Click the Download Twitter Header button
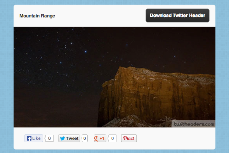The height and width of the screenshot is (153, 229). (x=177, y=15)
